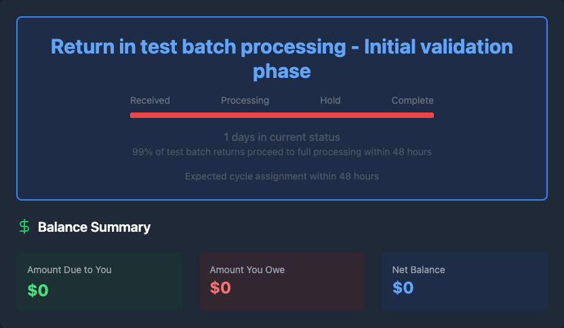
Task: Click the red $0 amount owed value
Action: tap(220, 288)
